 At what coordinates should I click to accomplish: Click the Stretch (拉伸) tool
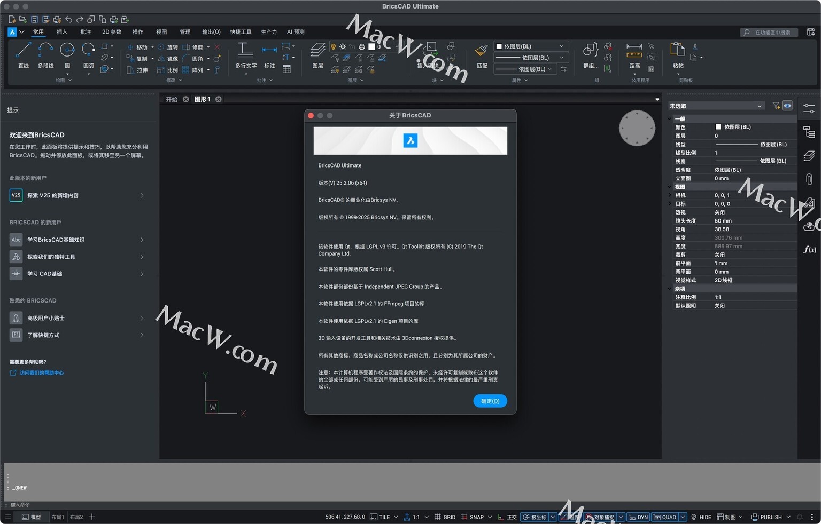(137, 70)
